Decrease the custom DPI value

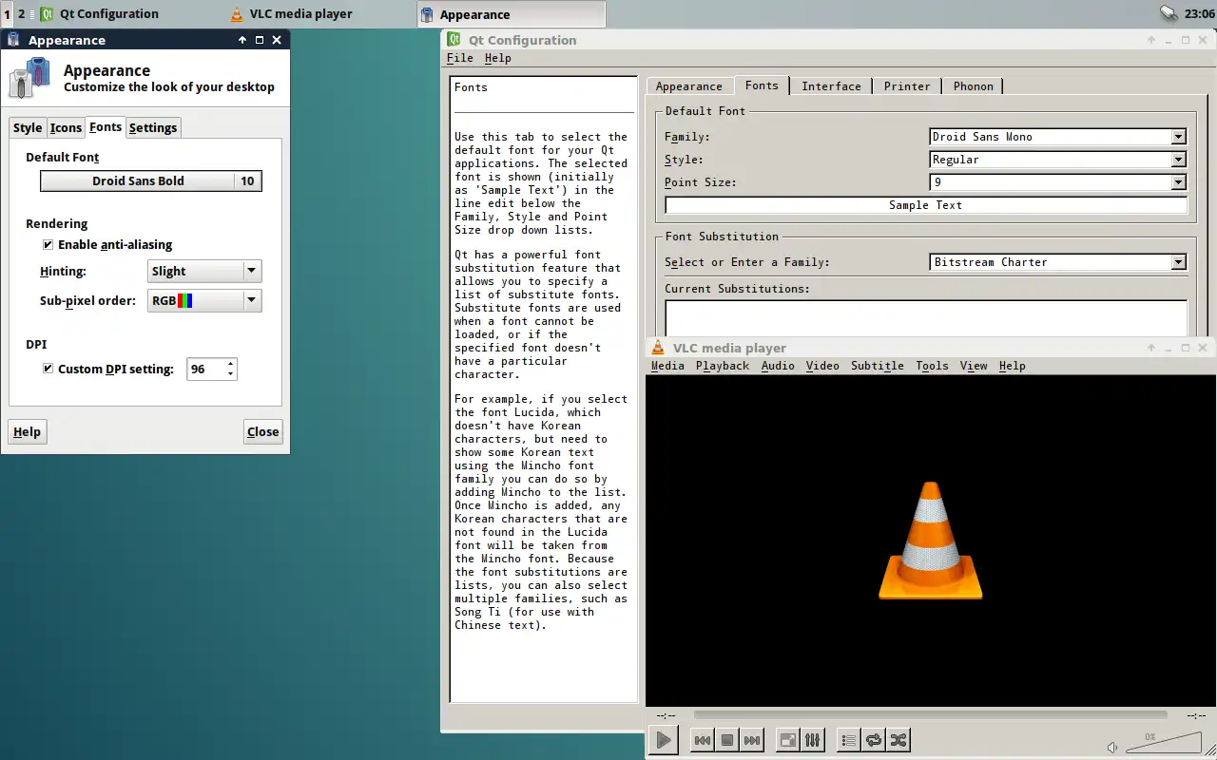coord(230,374)
